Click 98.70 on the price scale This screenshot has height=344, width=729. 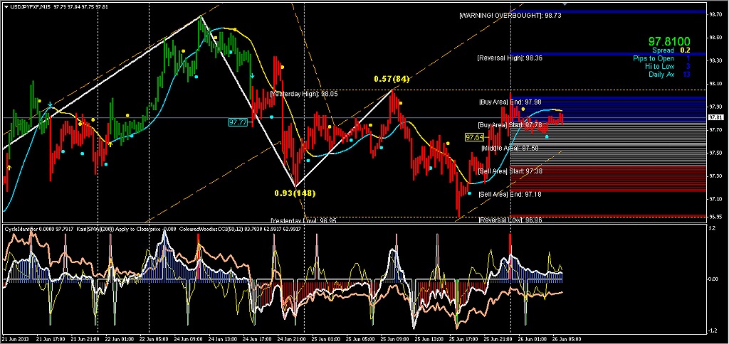tap(715, 15)
